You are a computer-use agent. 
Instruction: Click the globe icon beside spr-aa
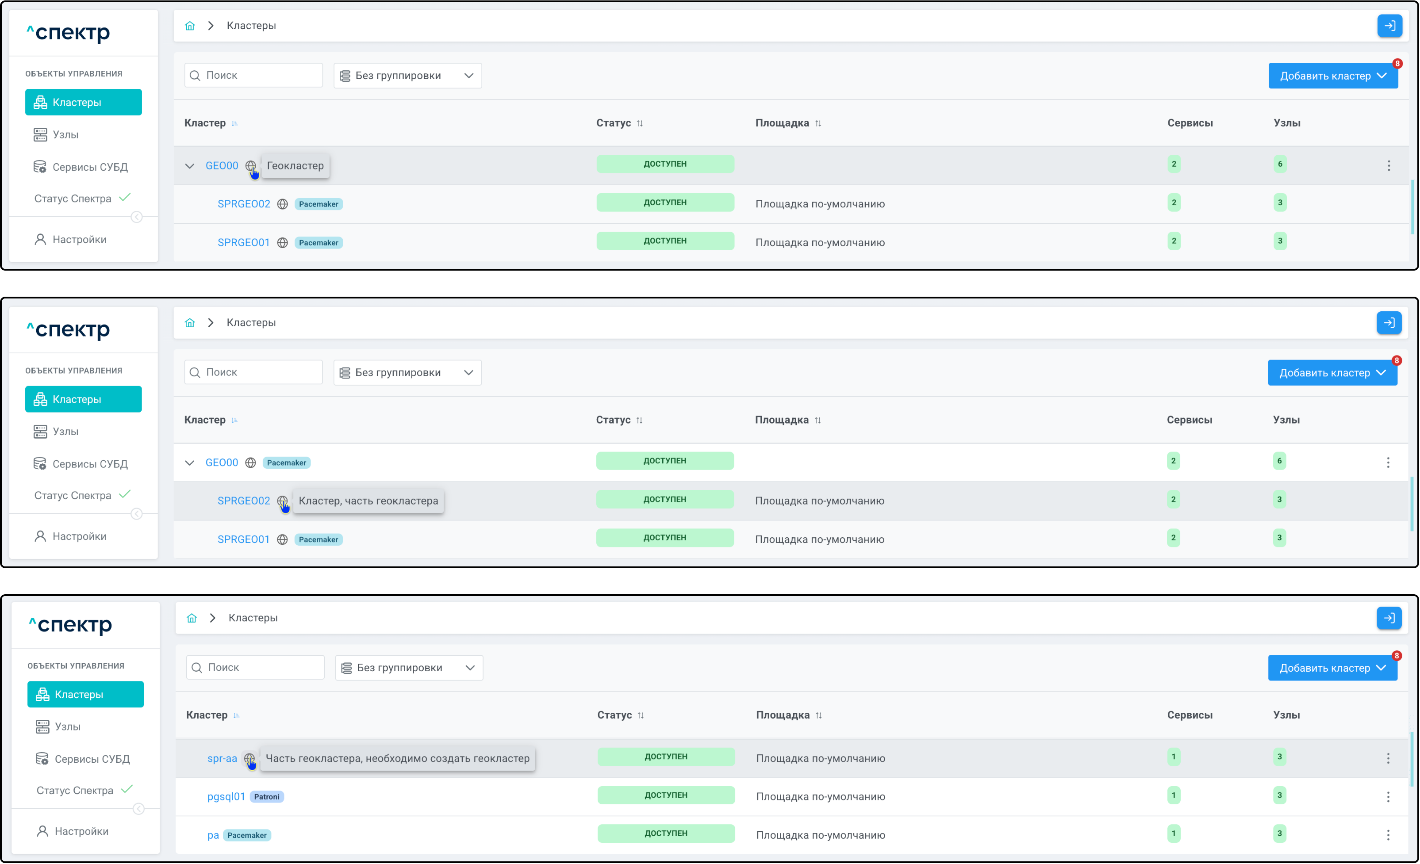tap(249, 758)
